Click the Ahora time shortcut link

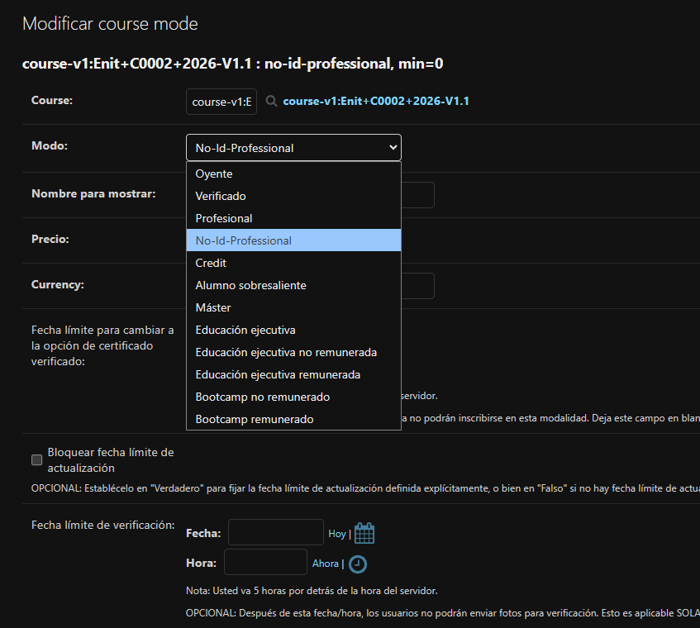click(325, 564)
